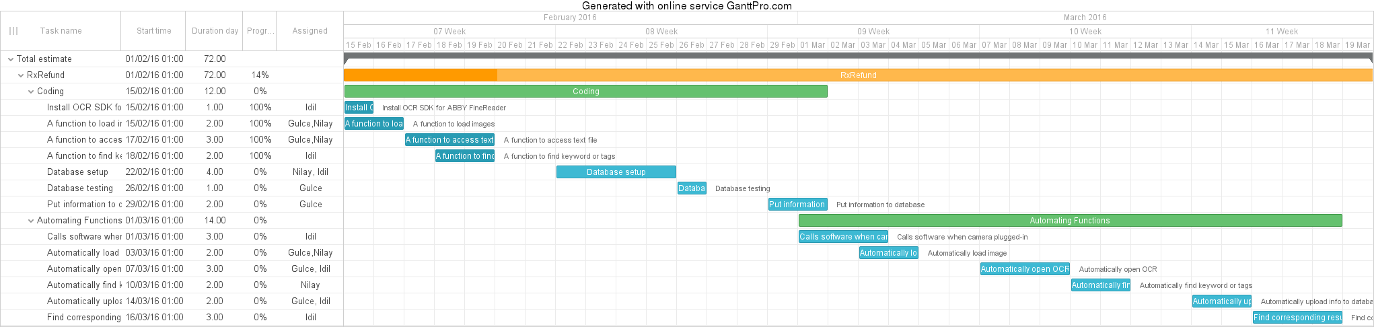Click the Database setup task bar
The width and height of the screenshot is (1374, 327).
click(x=616, y=172)
